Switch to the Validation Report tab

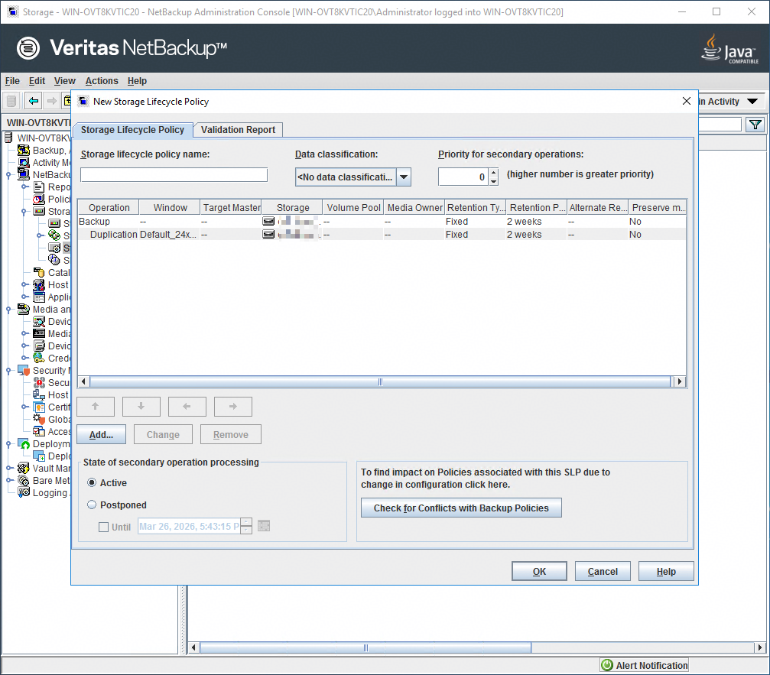[x=238, y=130]
